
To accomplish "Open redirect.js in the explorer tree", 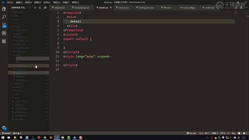I will tap(20, 51).
